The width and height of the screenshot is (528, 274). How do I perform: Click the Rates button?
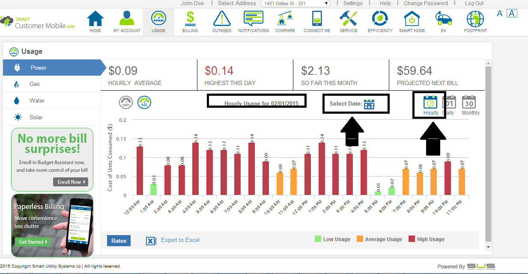point(119,241)
